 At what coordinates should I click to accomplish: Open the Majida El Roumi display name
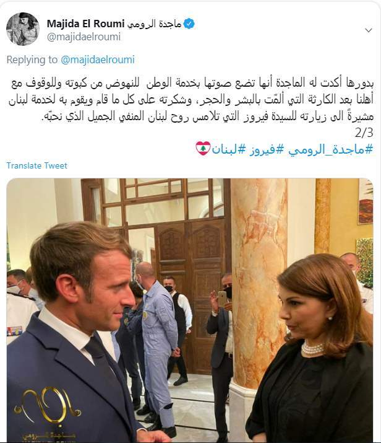point(85,24)
